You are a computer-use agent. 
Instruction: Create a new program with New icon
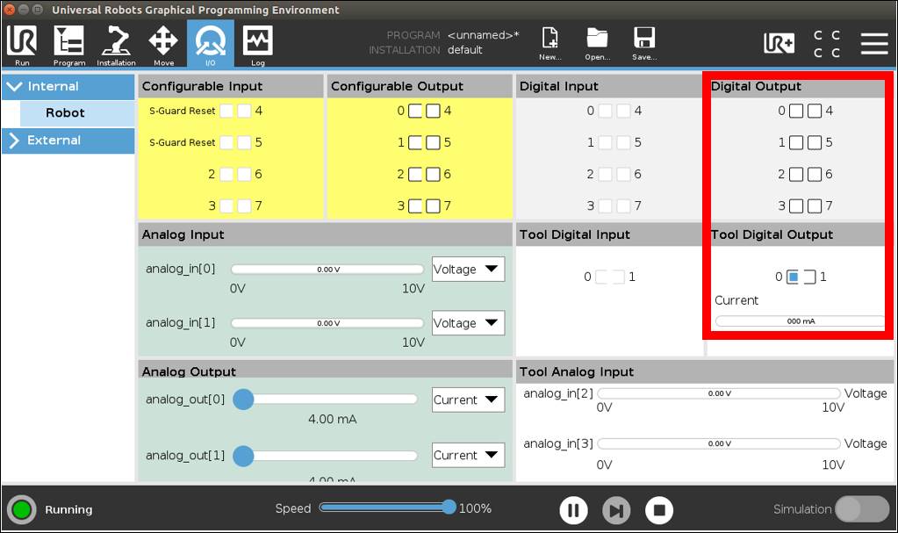(550, 44)
